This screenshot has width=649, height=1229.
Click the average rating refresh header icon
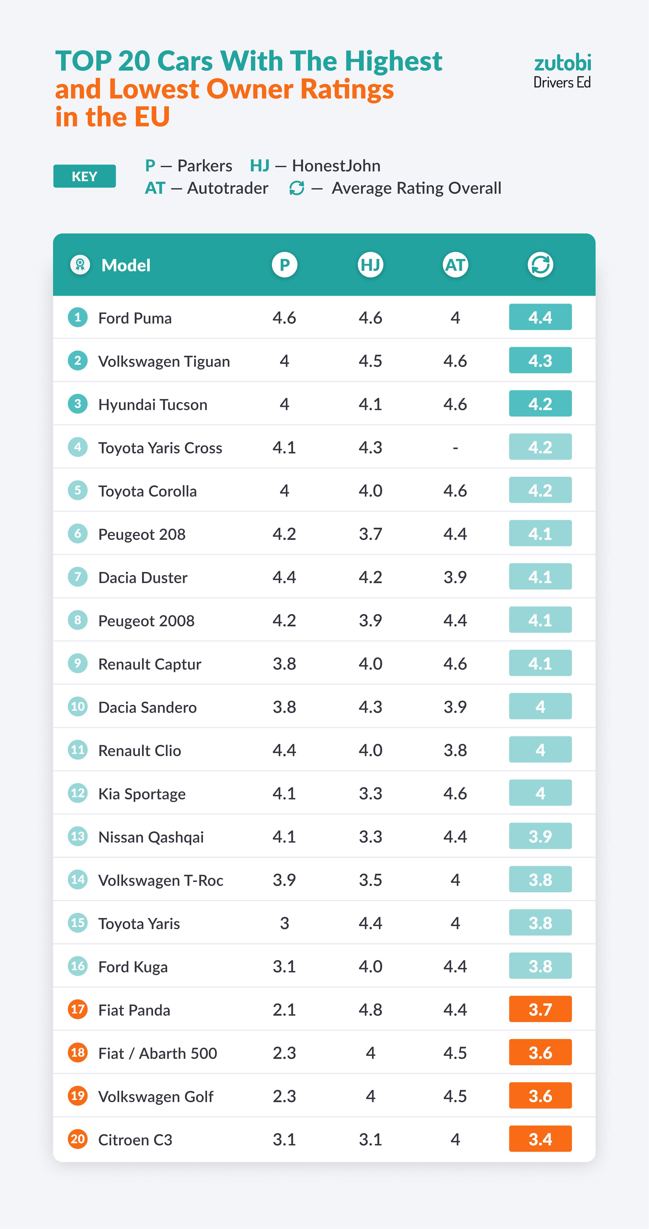[540, 264]
